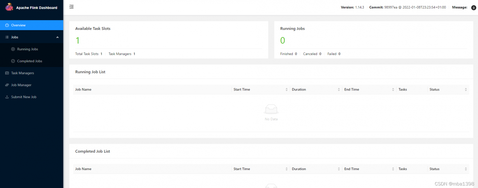The width and height of the screenshot is (478, 188).
Task: Click the Submit New Job upload icon
Action: click(x=7, y=97)
